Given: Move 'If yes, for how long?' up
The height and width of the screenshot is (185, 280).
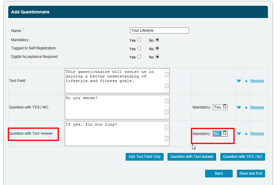Looking at the screenshot, I should tap(246, 133).
